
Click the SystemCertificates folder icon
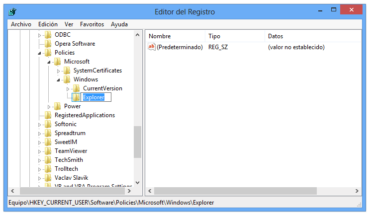tap(67, 71)
